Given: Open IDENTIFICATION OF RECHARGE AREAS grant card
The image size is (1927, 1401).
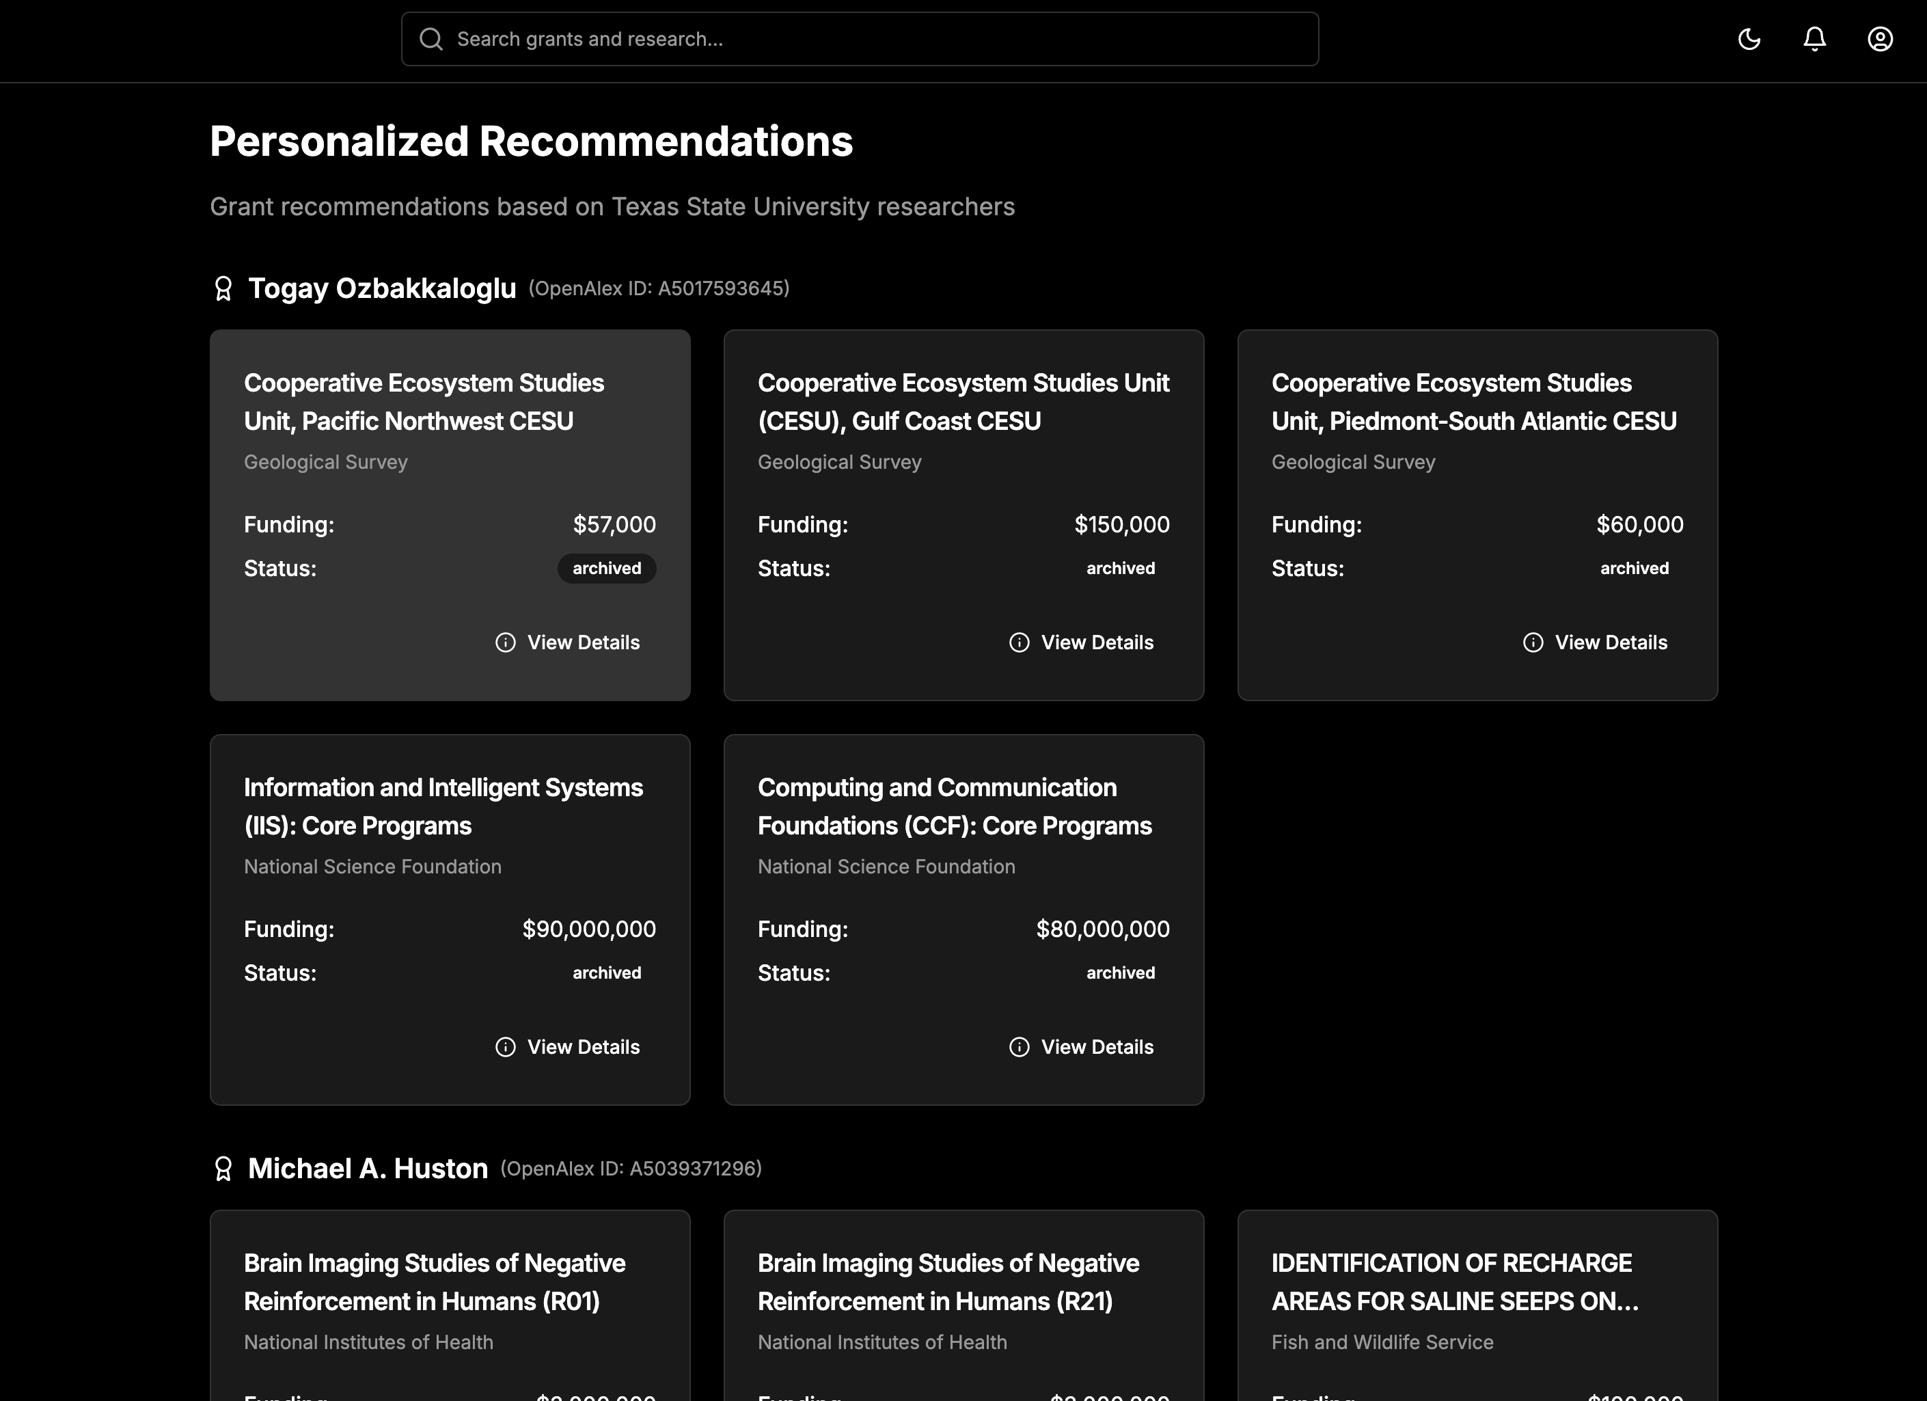Looking at the screenshot, I should point(1455,1282).
